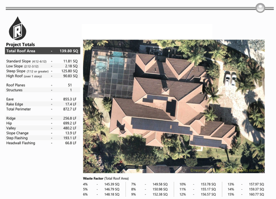Select the Project Totals heading

(21, 44)
